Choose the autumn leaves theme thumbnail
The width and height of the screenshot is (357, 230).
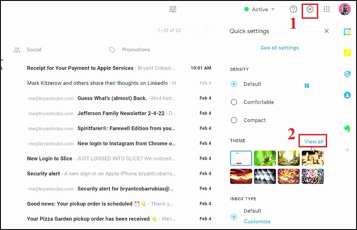[289, 176]
